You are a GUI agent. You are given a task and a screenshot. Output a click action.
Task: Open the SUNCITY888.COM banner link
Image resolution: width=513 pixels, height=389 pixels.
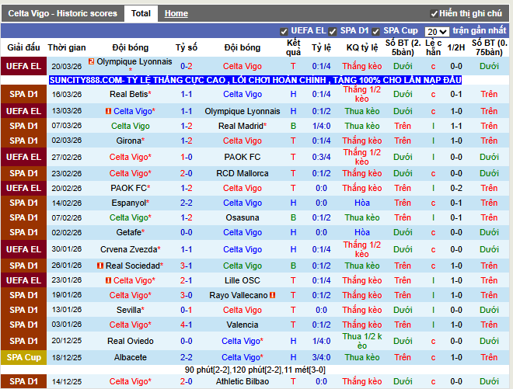pos(256,80)
